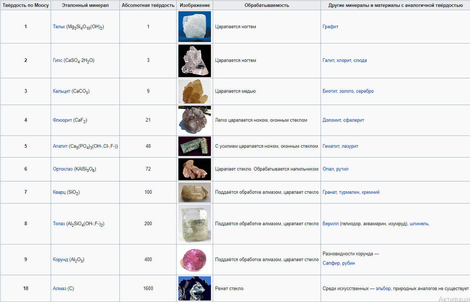Click the pink corundum gem image
The width and height of the screenshot is (470, 302).
click(x=195, y=259)
